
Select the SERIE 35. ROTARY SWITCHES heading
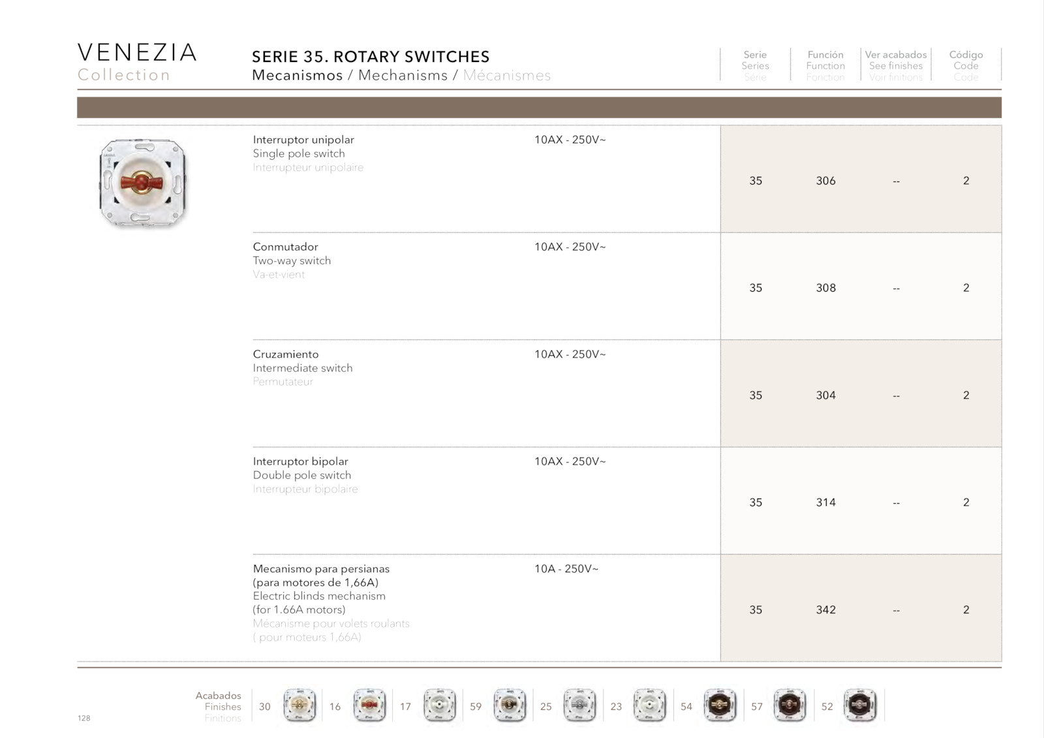click(371, 57)
